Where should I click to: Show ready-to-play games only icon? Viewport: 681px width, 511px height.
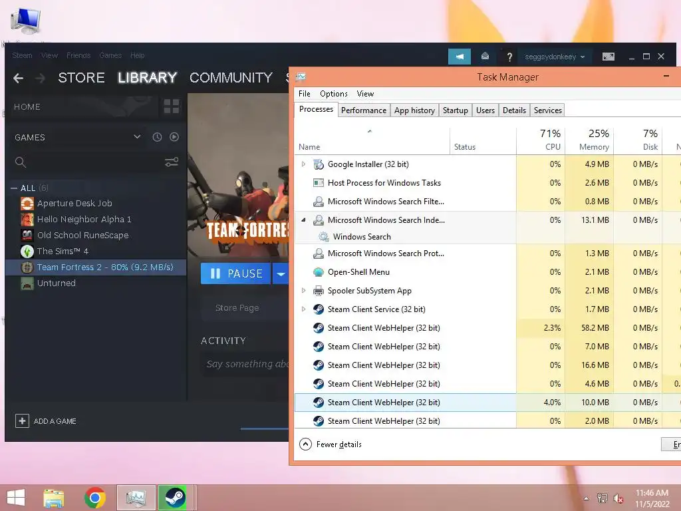pyautogui.click(x=174, y=137)
